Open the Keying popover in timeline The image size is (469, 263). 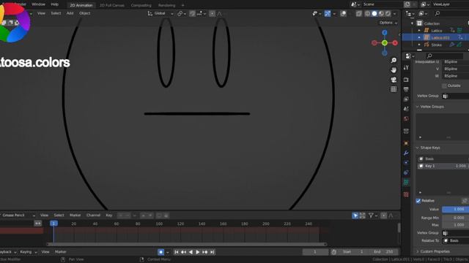click(29, 252)
